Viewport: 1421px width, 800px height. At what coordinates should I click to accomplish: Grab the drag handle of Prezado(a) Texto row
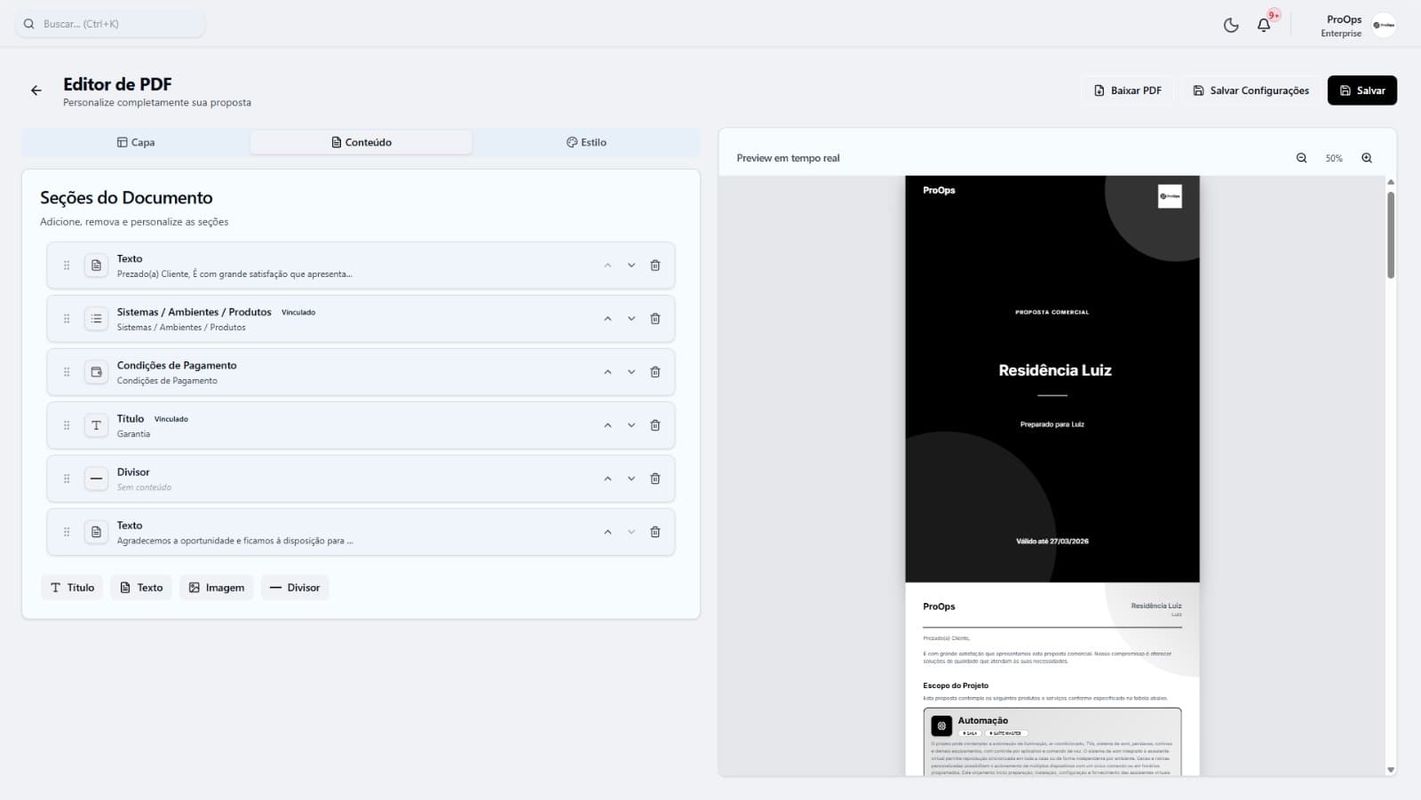point(67,265)
